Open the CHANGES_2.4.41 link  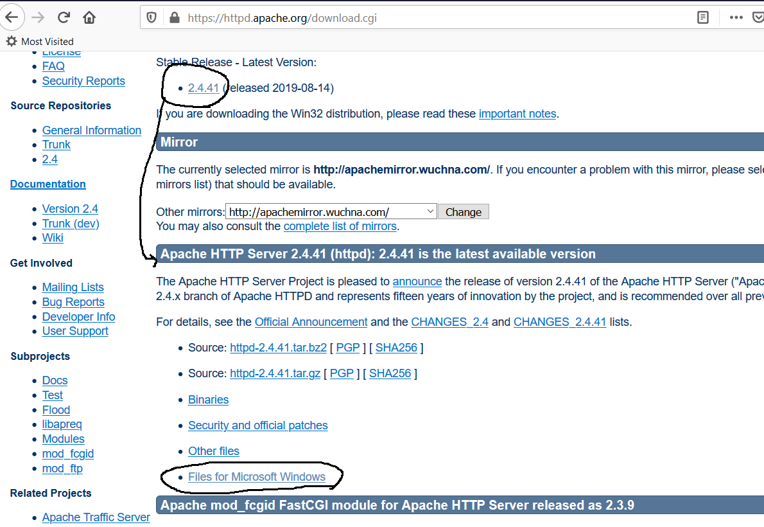(560, 322)
